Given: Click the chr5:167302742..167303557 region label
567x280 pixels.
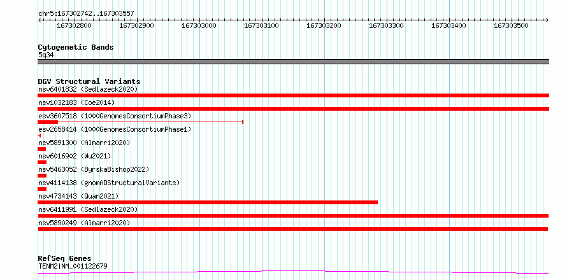Looking at the screenshot, I should coord(86,14).
